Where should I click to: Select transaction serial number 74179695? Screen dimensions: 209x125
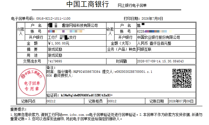pyautogui.click(x=55, y=61)
